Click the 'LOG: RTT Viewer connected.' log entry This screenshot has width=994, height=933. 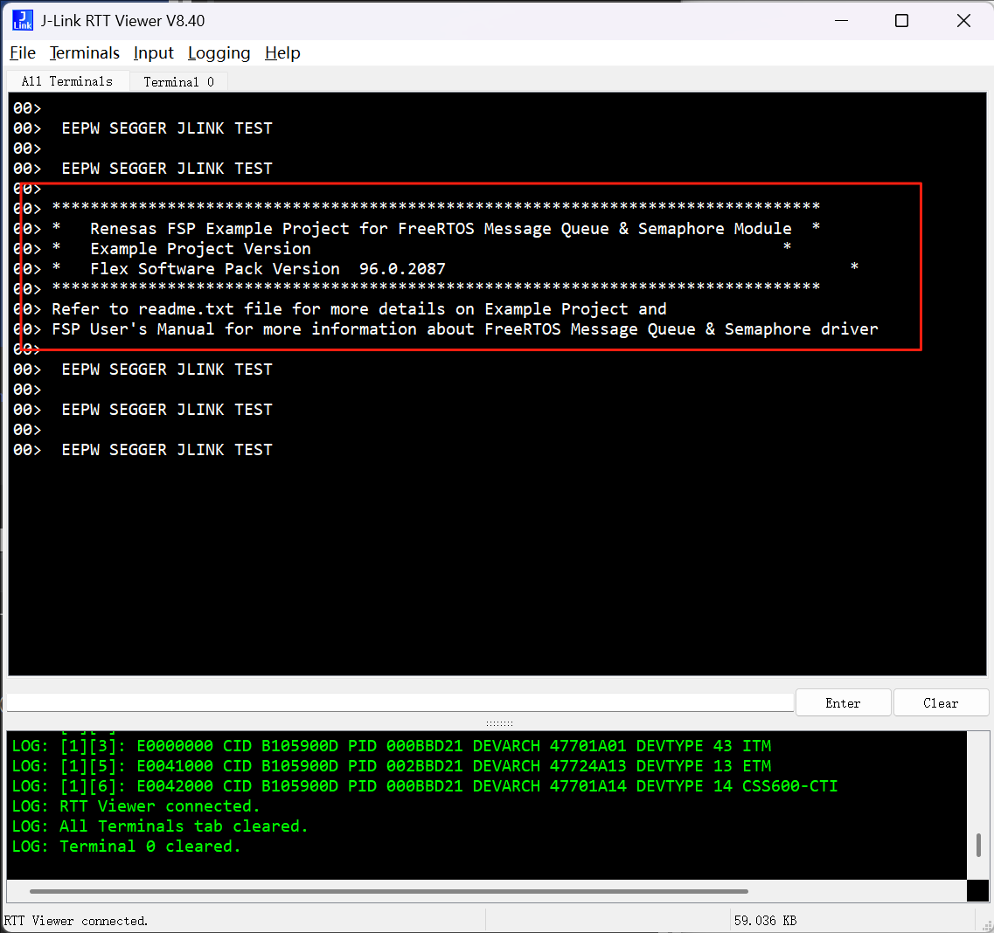point(136,806)
